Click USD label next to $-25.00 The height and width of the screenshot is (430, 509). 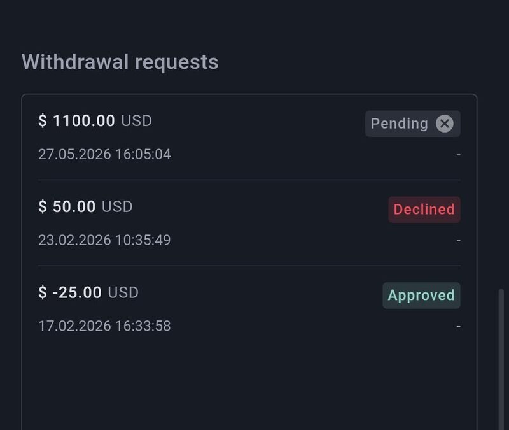click(123, 292)
